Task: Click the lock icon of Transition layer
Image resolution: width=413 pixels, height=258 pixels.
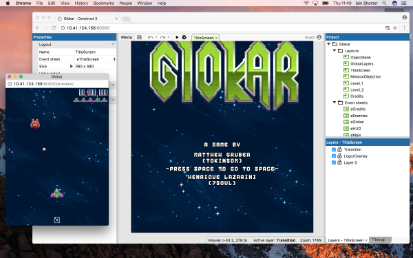Action: (x=339, y=149)
